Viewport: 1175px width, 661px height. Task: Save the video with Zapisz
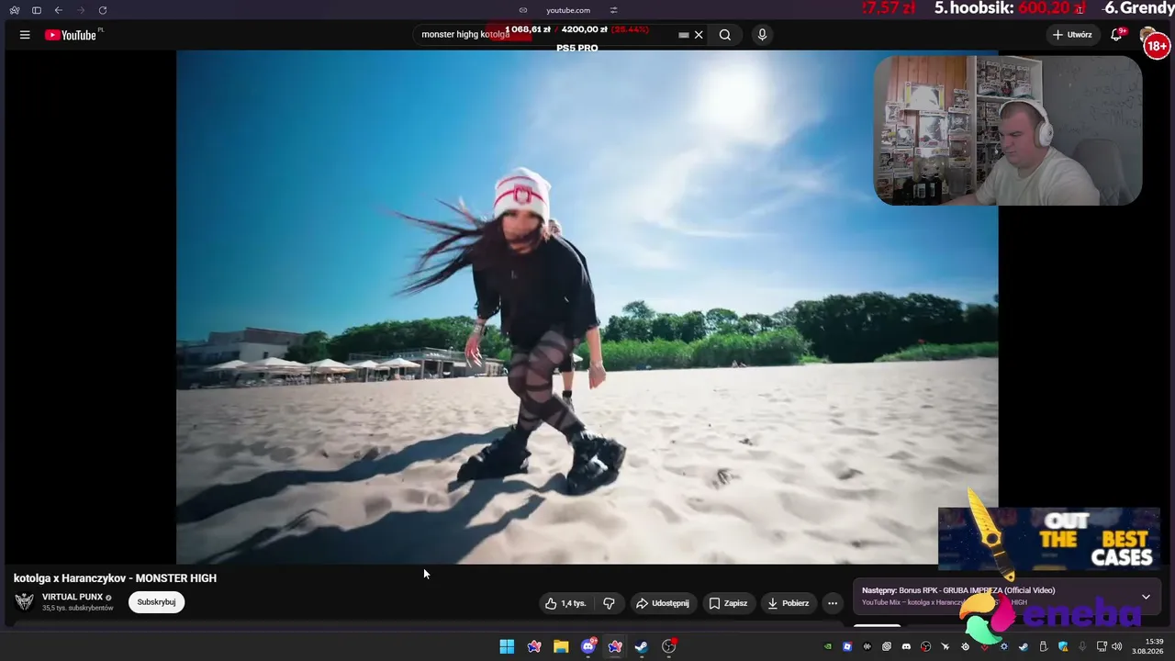(x=728, y=603)
